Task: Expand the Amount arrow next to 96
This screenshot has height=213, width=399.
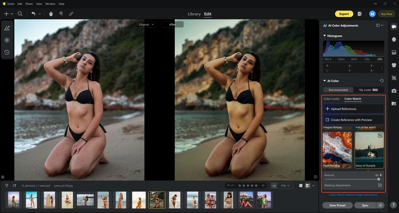Action: click(x=381, y=175)
